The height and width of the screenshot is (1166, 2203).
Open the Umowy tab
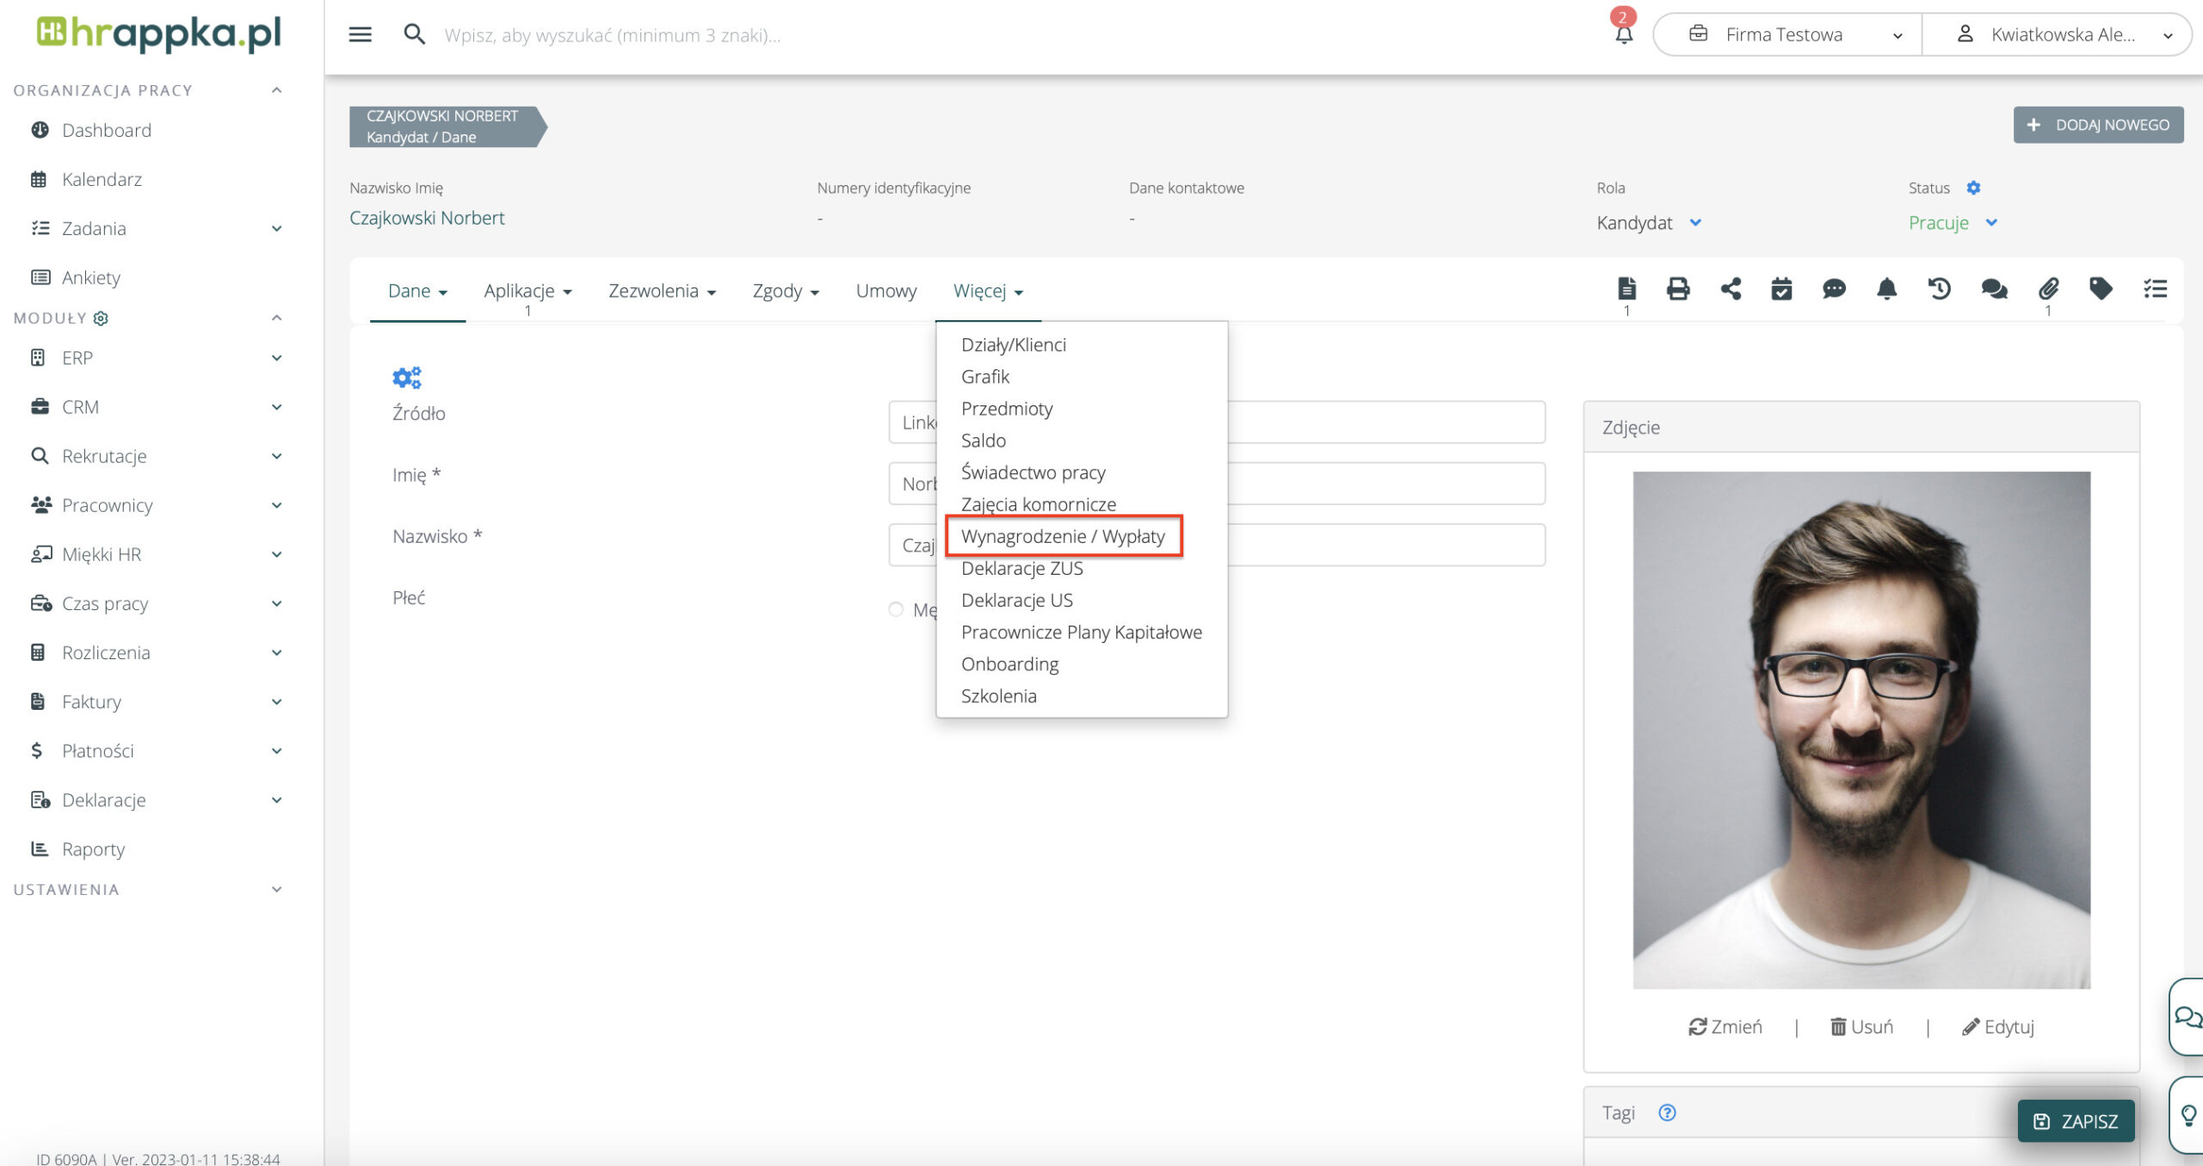(x=886, y=291)
